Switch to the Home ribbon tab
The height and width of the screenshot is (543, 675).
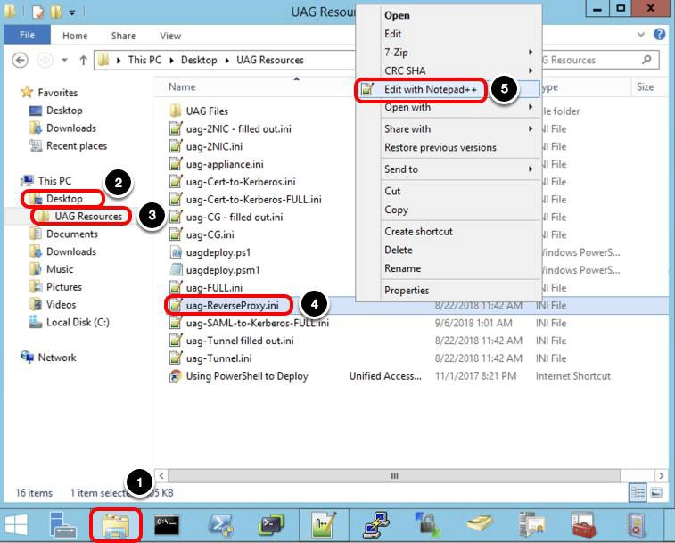75,36
